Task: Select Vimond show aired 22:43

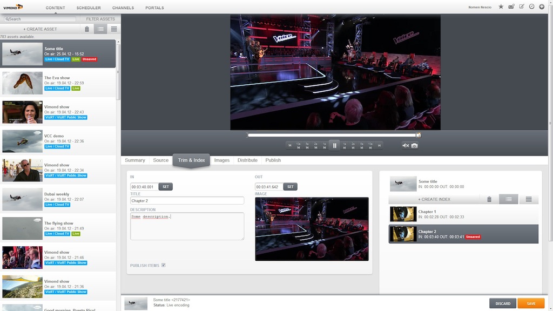Action: pyautogui.click(x=58, y=112)
